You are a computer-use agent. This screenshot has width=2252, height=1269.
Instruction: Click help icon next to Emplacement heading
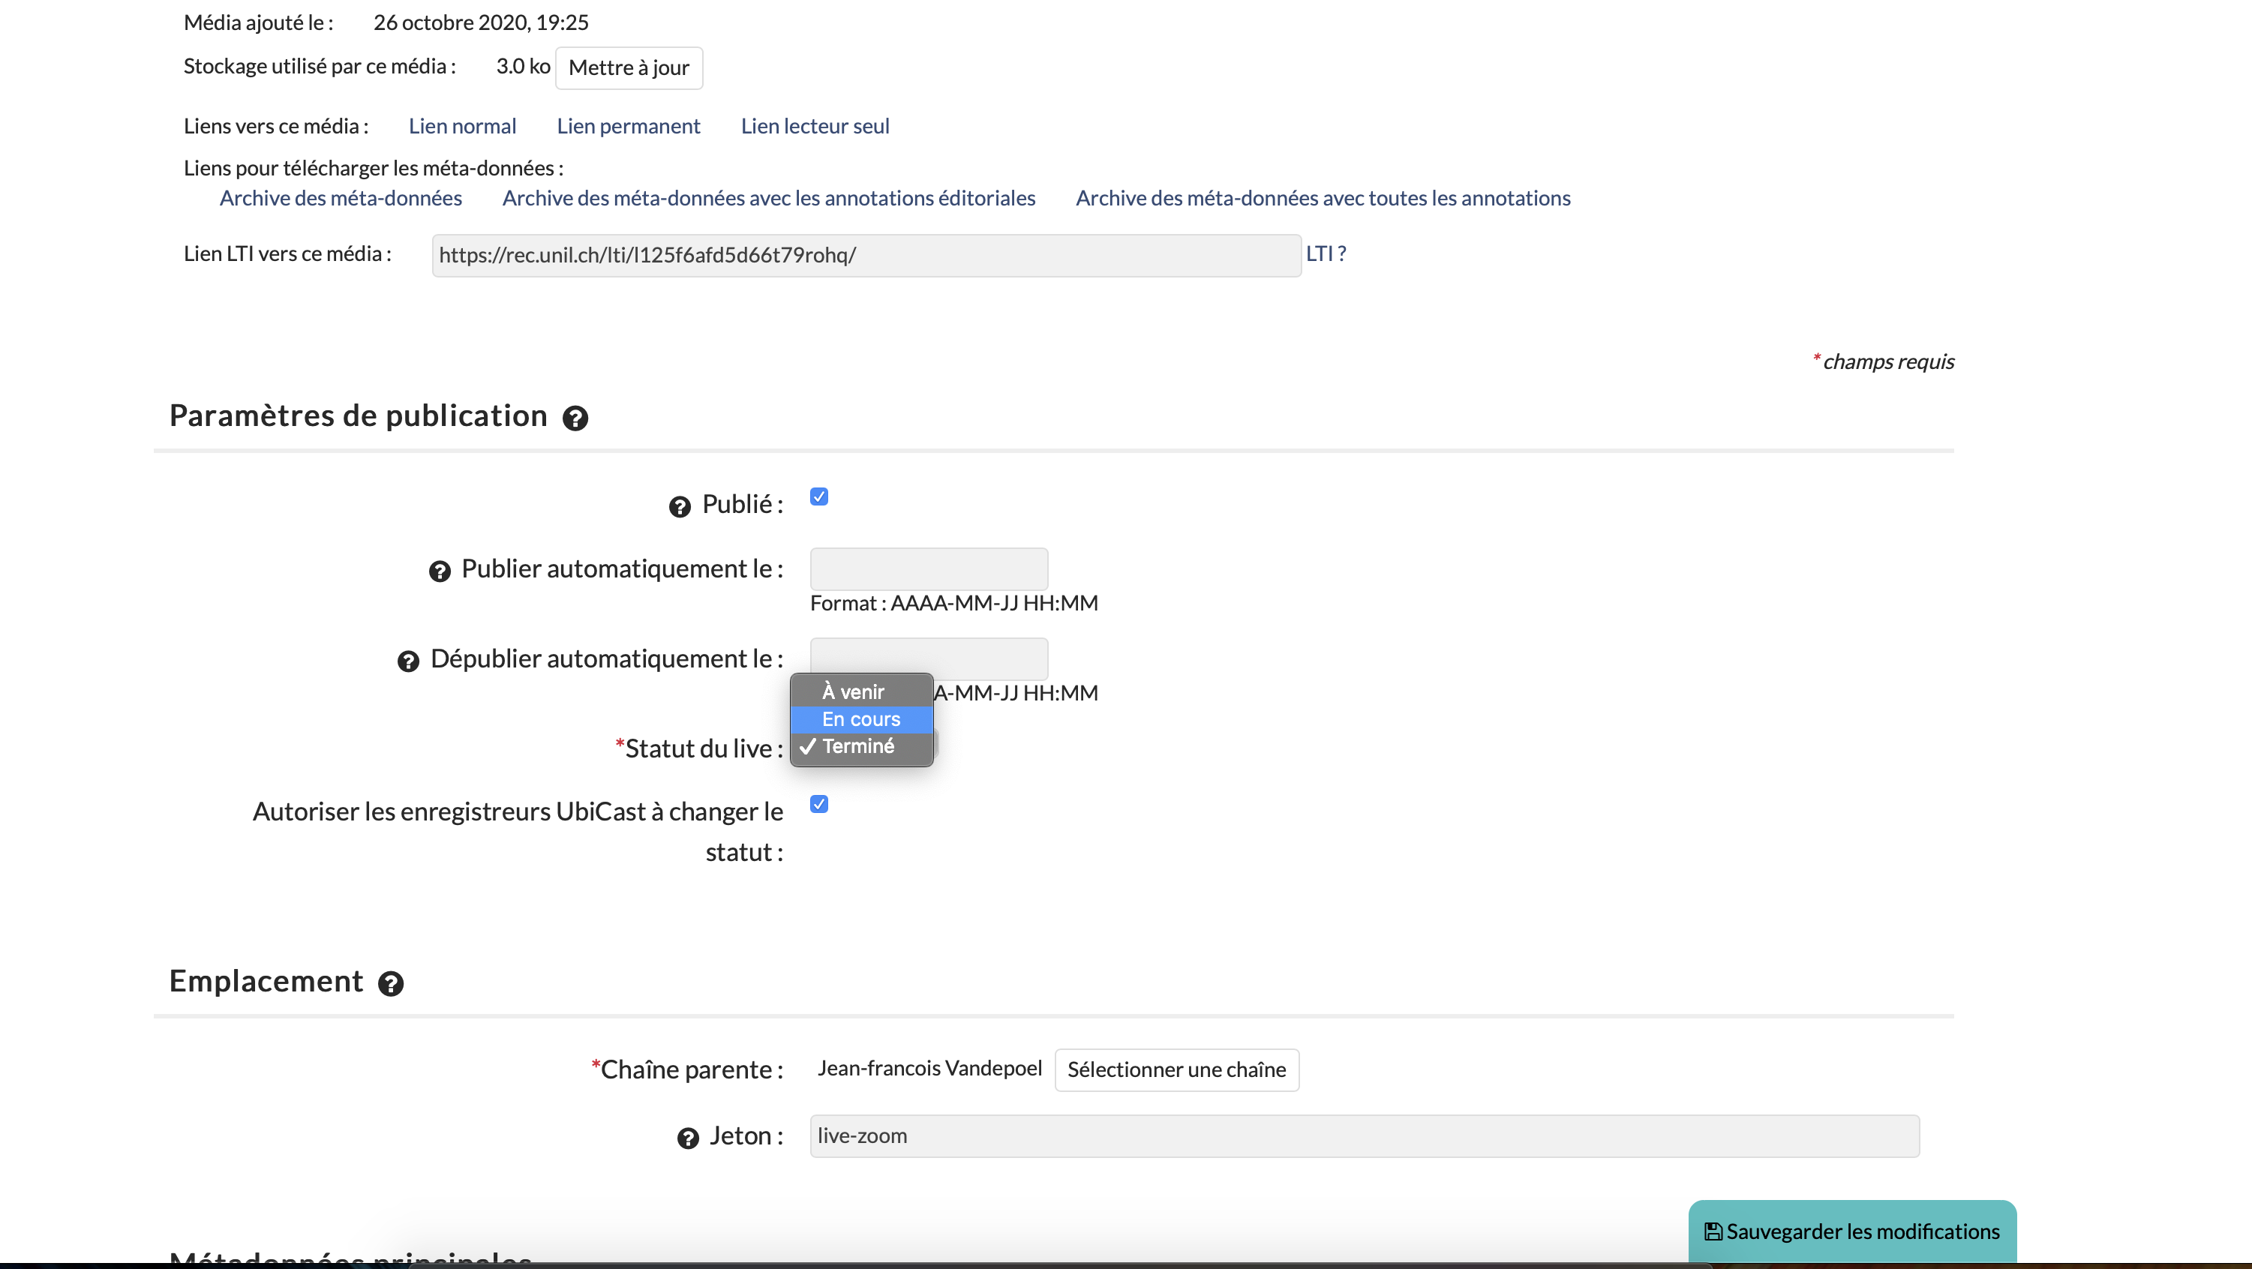[390, 984]
